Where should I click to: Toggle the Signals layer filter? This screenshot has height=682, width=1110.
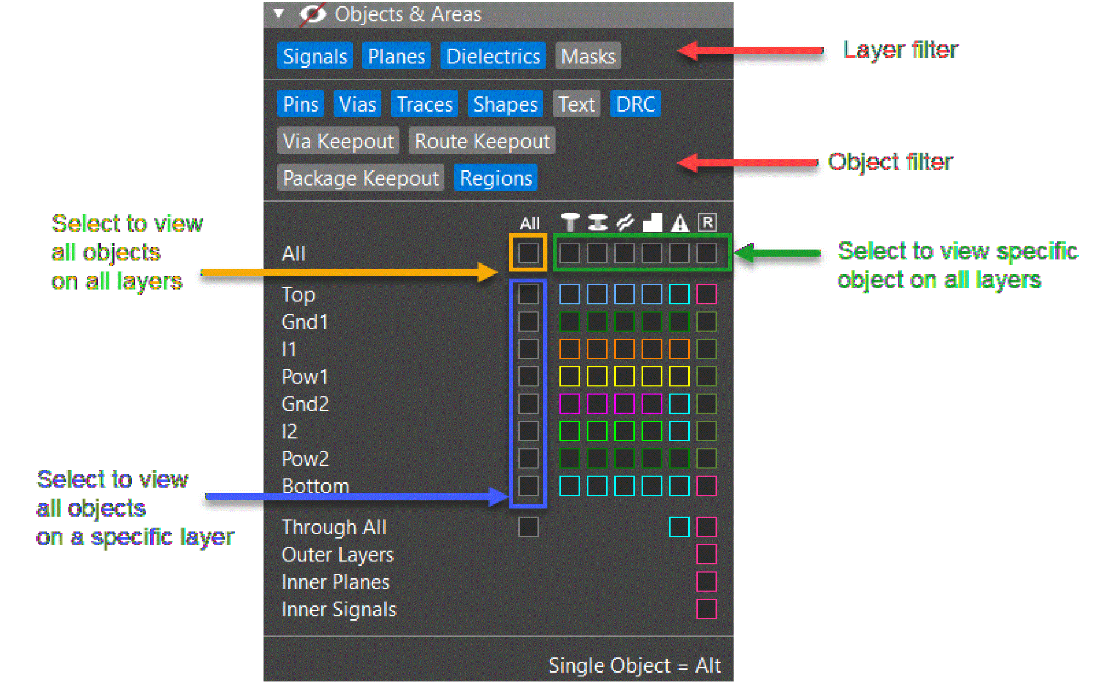tap(315, 56)
